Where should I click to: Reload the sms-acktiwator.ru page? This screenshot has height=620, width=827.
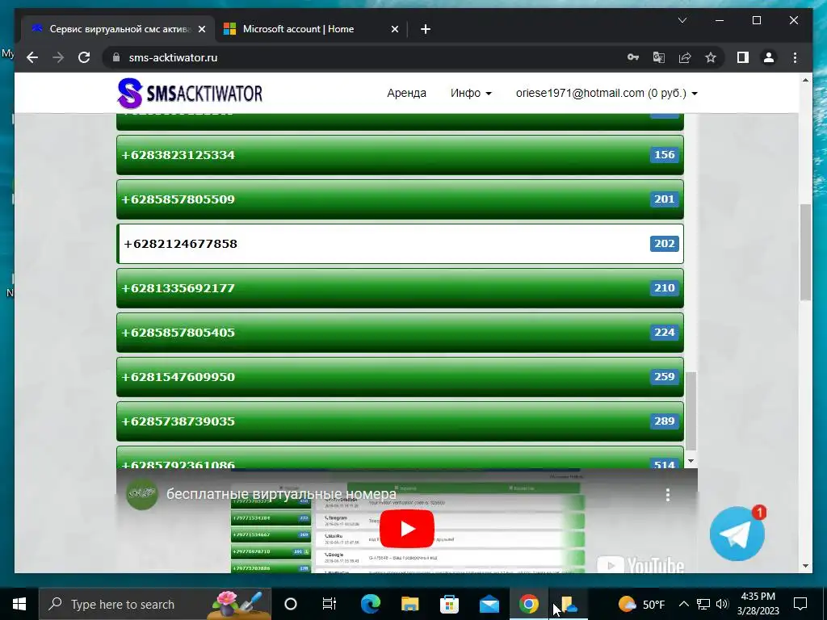pyautogui.click(x=84, y=57)
